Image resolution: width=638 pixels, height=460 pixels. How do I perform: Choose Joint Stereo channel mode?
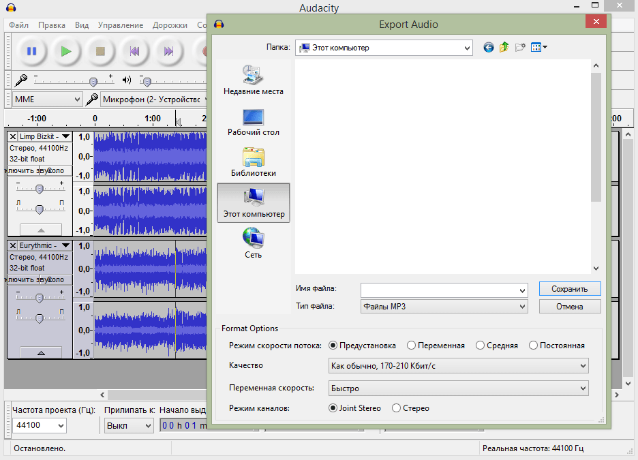click(355, 408)
